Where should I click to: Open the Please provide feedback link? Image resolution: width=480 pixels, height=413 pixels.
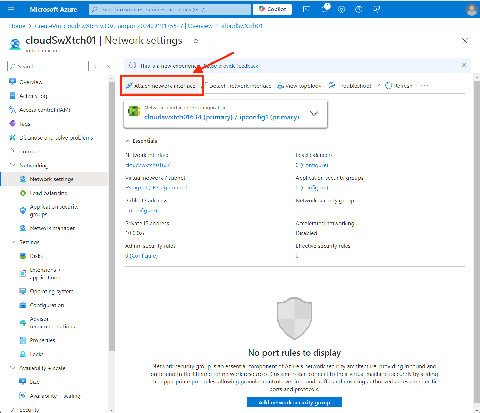230,66
